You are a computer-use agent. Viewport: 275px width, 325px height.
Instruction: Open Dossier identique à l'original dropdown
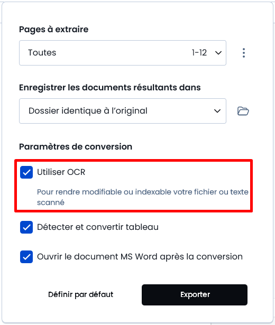click(123, 111)
